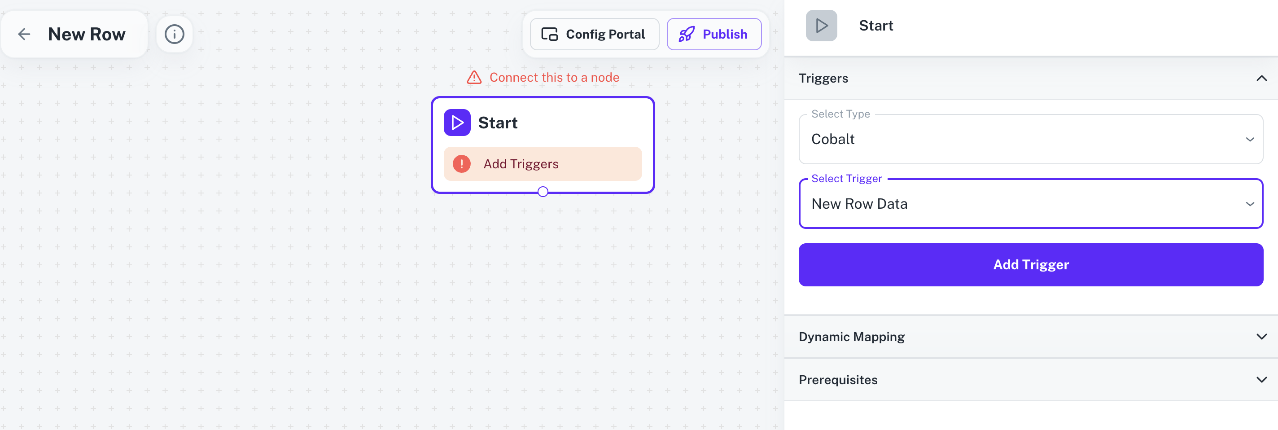Screen dimensions: 1278x430
Task: Expand the Dynamic Mapping section
Action: [1262, 336]
